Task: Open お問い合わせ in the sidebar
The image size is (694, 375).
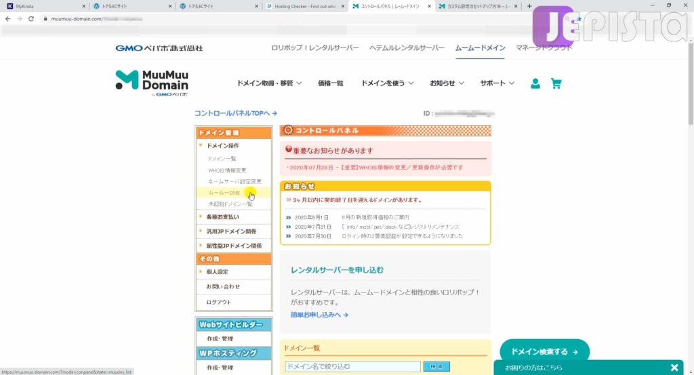Action: pyautogui.click(x=223, y=286)
